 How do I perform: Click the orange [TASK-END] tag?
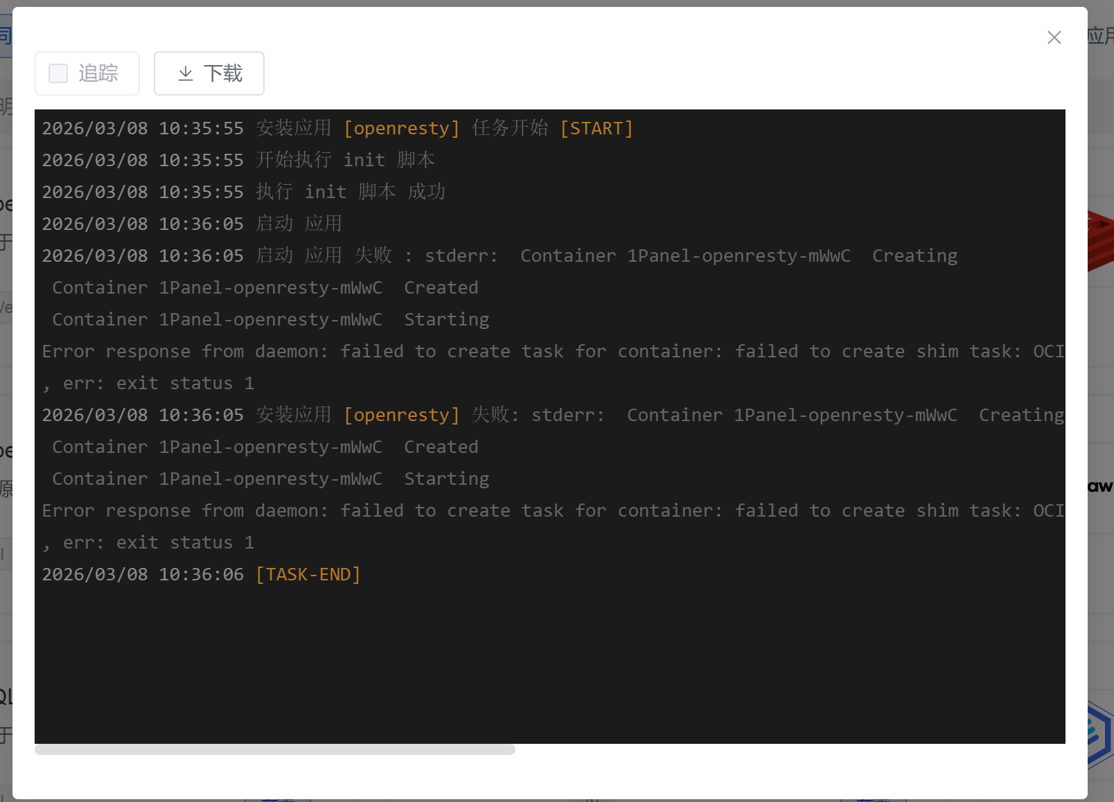(x=308, y=575)
